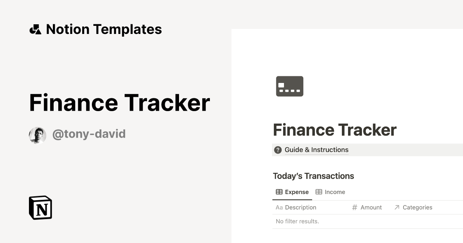Click the arrow icon beside Categories

click(397, 208)
